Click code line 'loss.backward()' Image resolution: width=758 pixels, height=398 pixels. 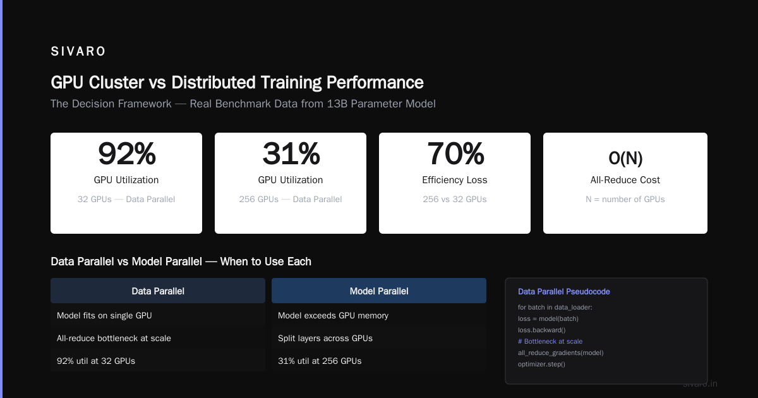(x=542, y=330)
